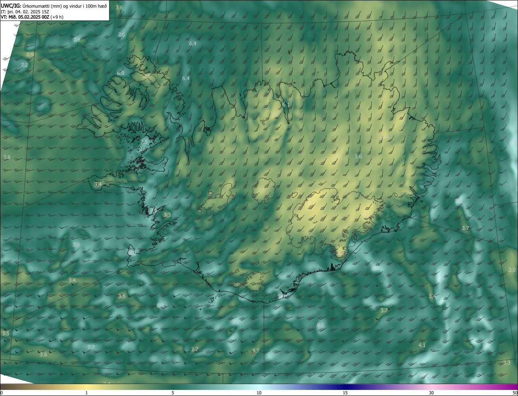Screen dimensions: 518x396
Task: Click the 'UWC/IG:' title heading
Action: click(x=11, y=6)
